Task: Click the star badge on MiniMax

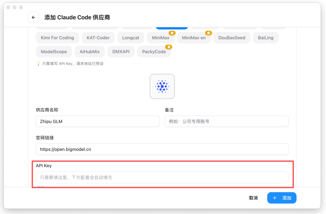Action: coord(172,33)
